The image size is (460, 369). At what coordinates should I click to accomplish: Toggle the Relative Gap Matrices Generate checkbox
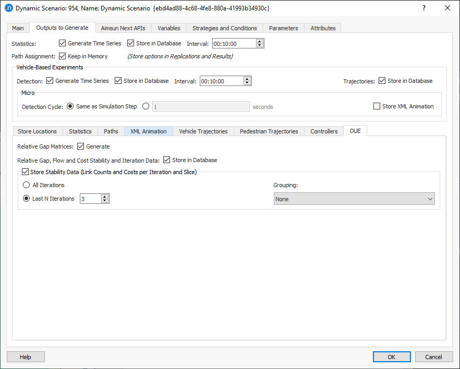(81, 146)
